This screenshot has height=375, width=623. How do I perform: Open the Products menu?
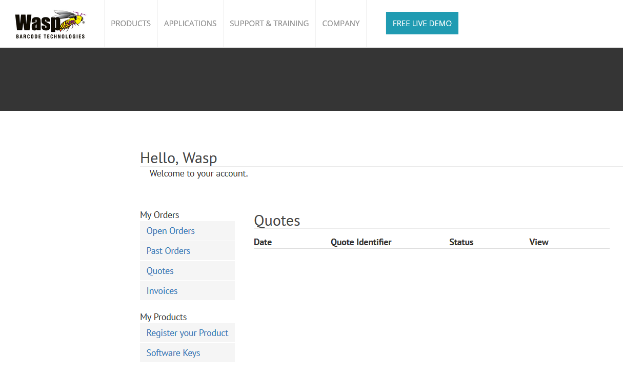click(131, 24)
